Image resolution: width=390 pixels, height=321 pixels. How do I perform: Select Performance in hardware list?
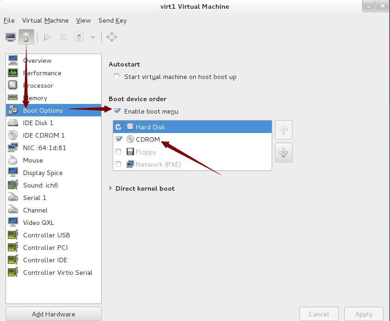point(54,73)
